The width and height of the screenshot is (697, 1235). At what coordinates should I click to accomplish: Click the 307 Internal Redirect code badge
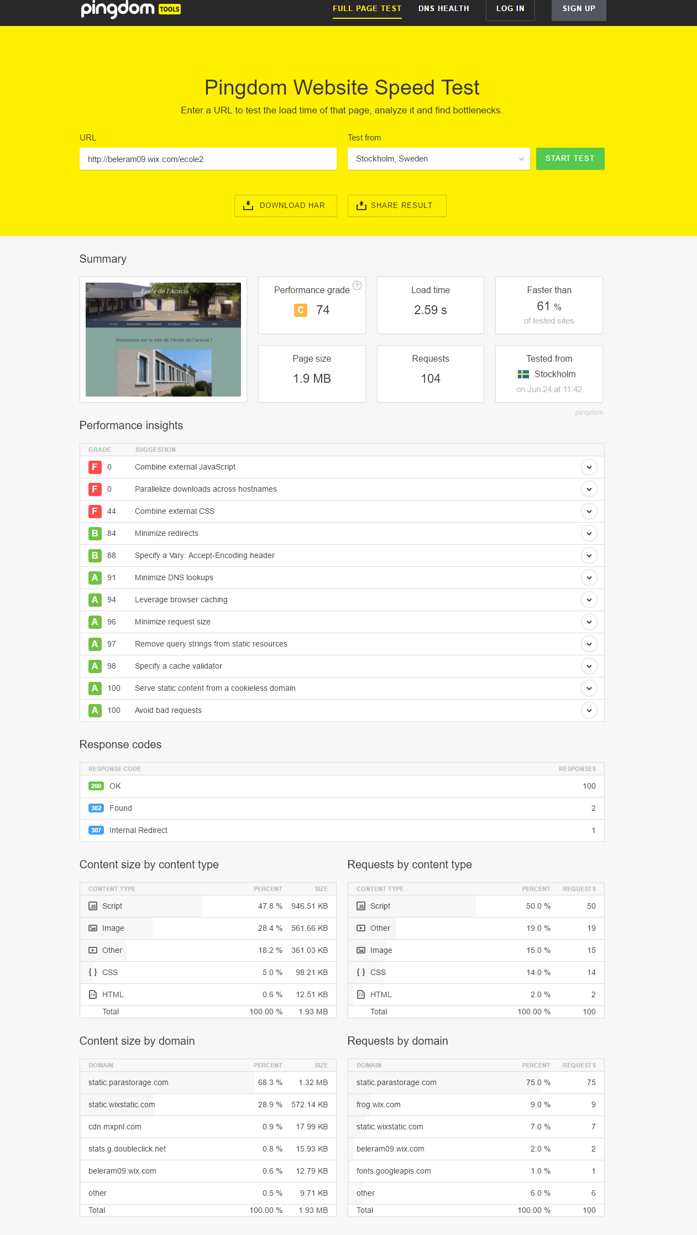click(x=96, y=830)
